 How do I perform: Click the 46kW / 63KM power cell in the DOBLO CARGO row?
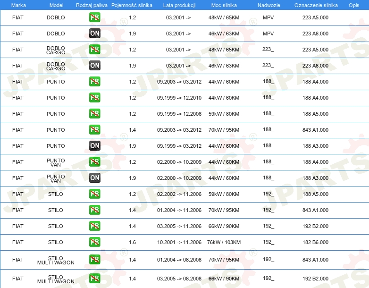[x=224, y=66]
